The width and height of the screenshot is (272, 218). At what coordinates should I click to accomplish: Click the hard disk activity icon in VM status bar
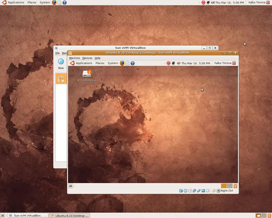pos(181,190)
